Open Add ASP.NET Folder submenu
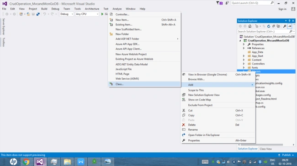This screenshot has width=297, height=166. 144,39
